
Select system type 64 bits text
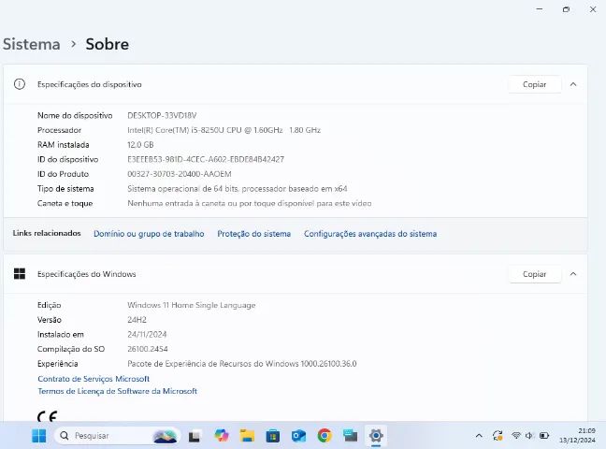tap(238, 189)
